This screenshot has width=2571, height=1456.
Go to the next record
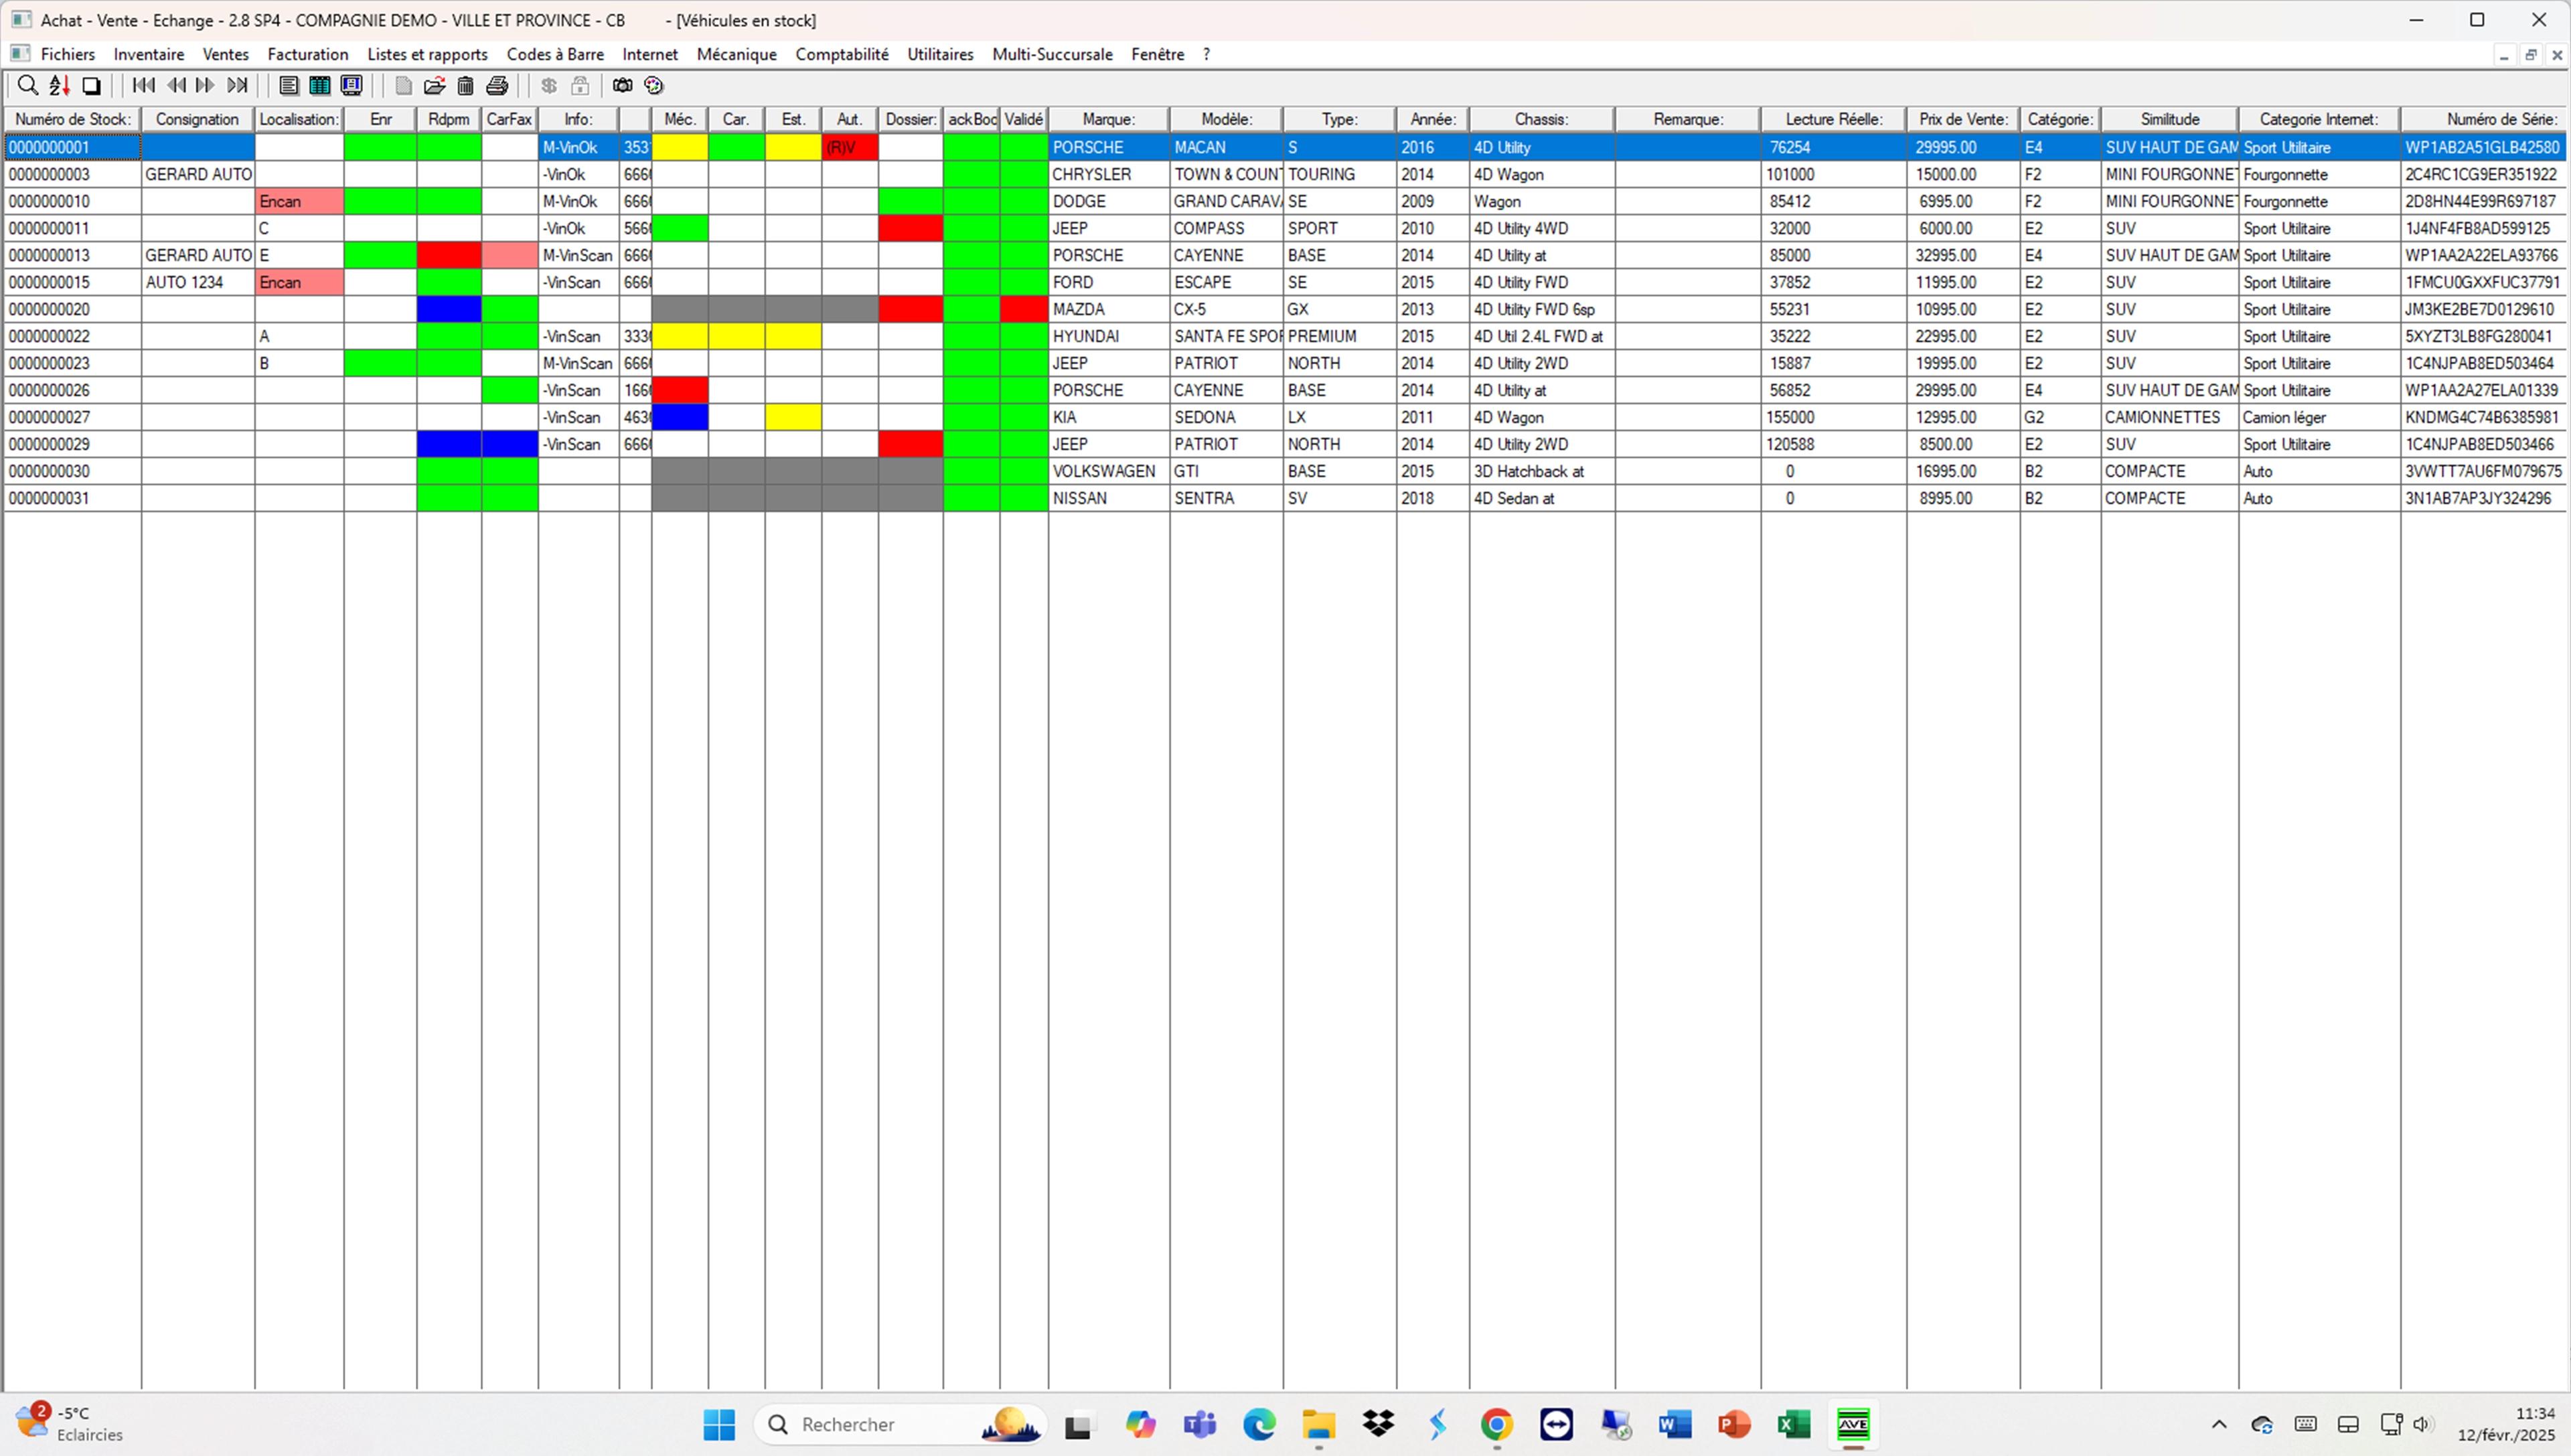click(x=205, y=85)
